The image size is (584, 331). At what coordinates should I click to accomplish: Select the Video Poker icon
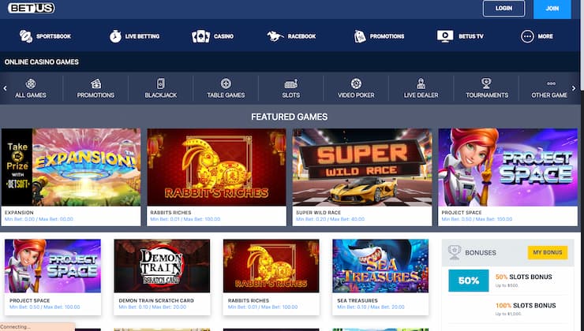tap(356, 84)
